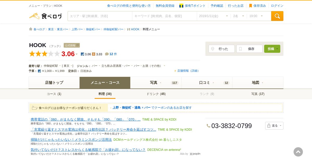
Task: Open the 料理 (38) sub-tab
Action: pyautogui.click(x=105, y=94)
